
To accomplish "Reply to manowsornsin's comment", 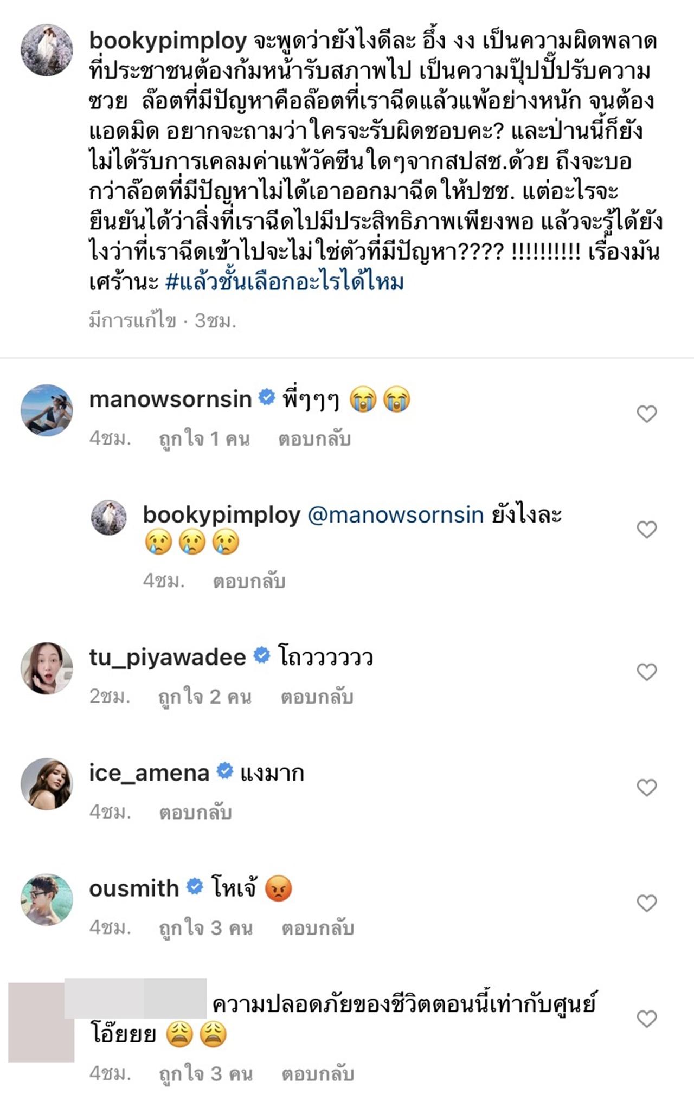I will point(314,439).
